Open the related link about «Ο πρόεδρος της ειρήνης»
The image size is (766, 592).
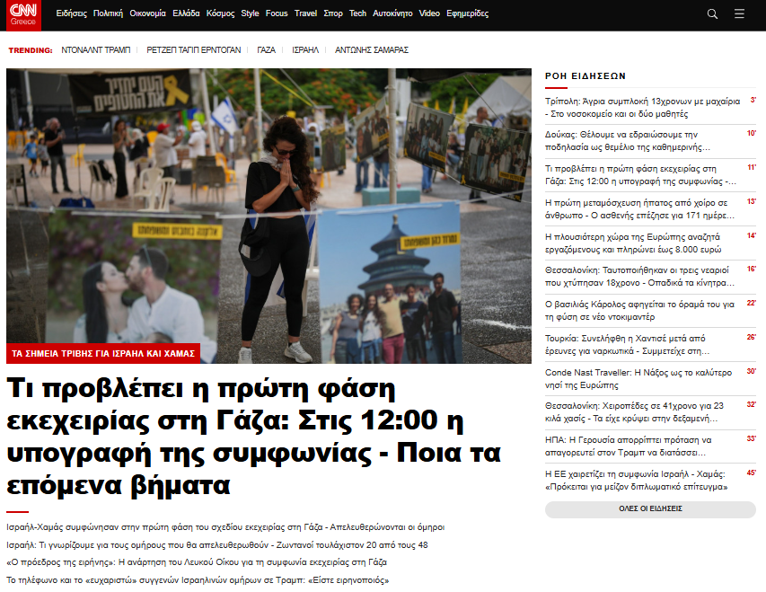(197, 562)
